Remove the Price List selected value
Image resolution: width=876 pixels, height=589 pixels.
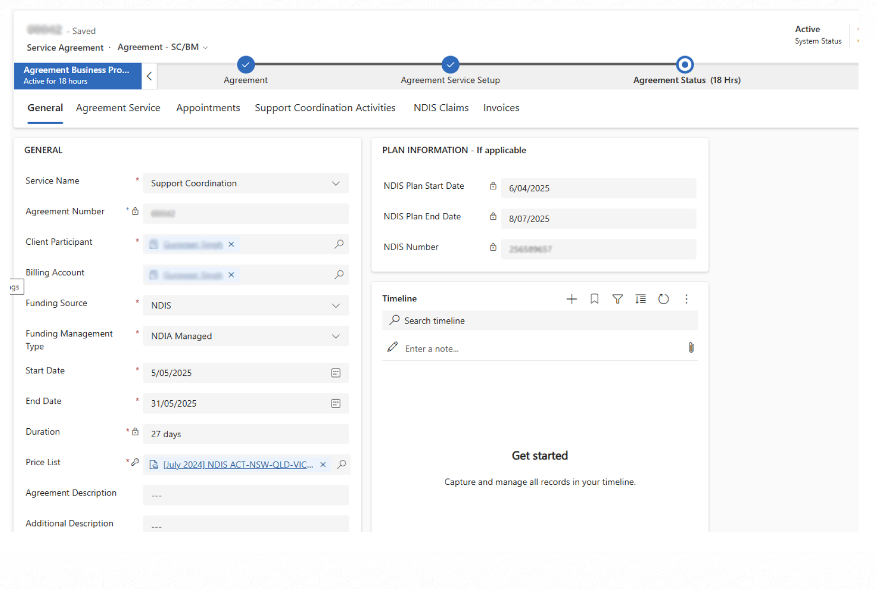(323, 465)
